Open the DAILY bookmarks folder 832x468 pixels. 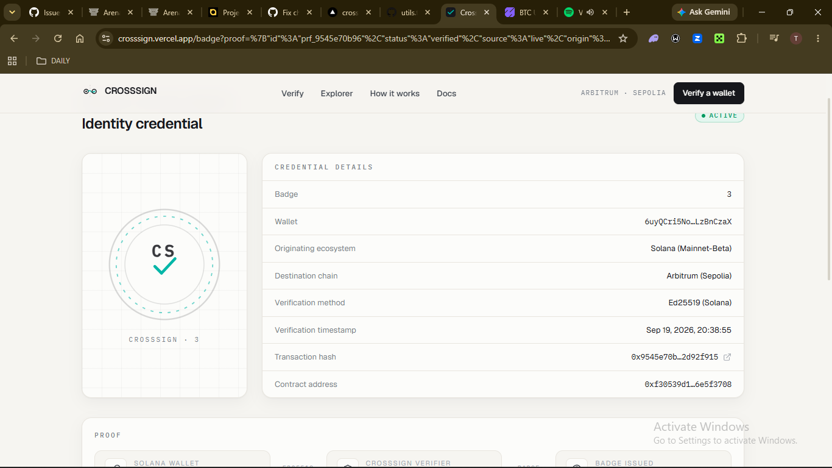54,61
